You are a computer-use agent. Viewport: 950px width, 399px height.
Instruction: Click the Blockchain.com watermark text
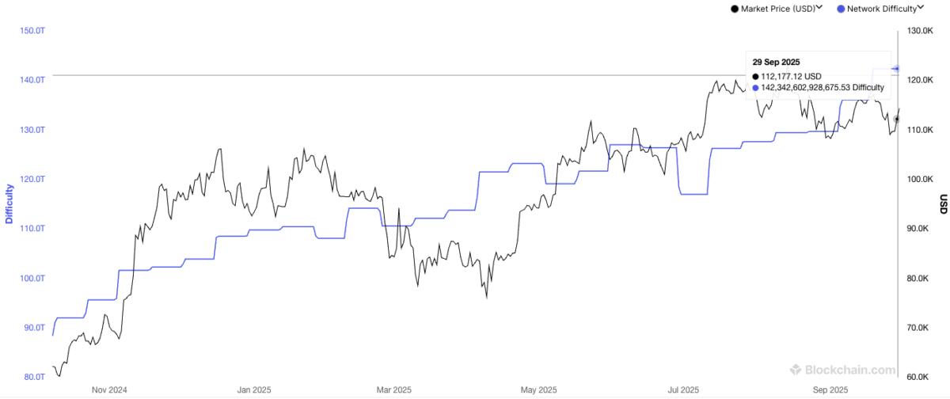pyautogui.click(x=850, y=370)
